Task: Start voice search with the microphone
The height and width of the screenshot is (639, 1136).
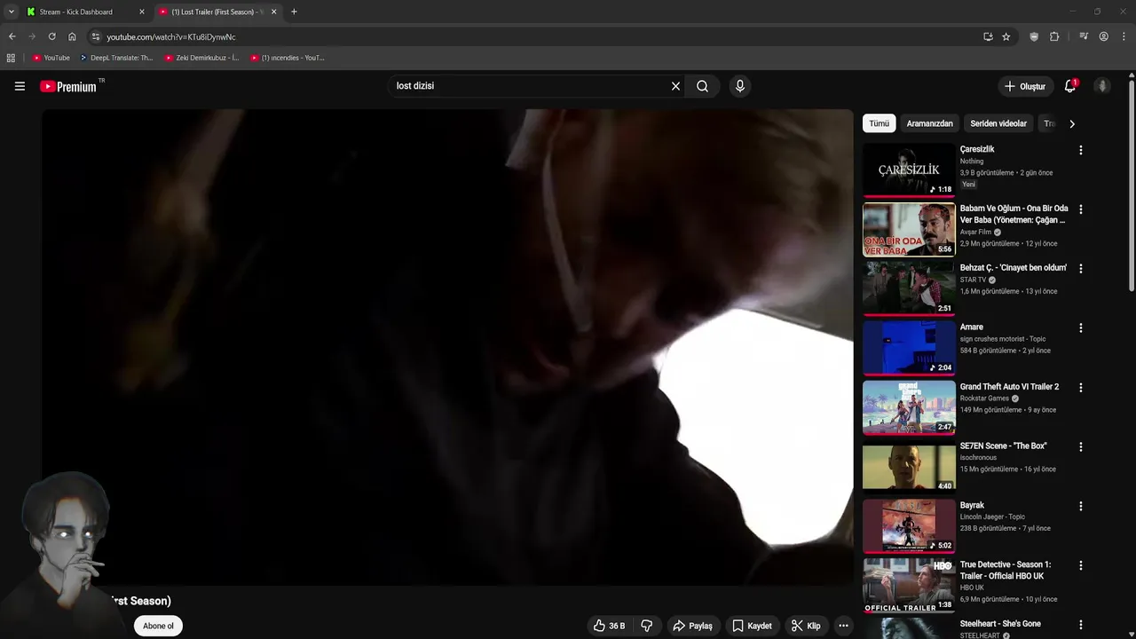Action: tap(739, 86)
